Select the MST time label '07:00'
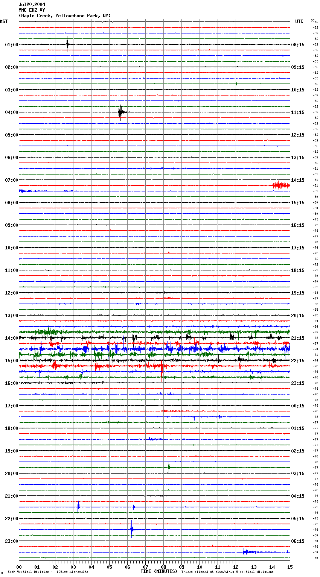 pyautogui.click(x=12, y=180)
